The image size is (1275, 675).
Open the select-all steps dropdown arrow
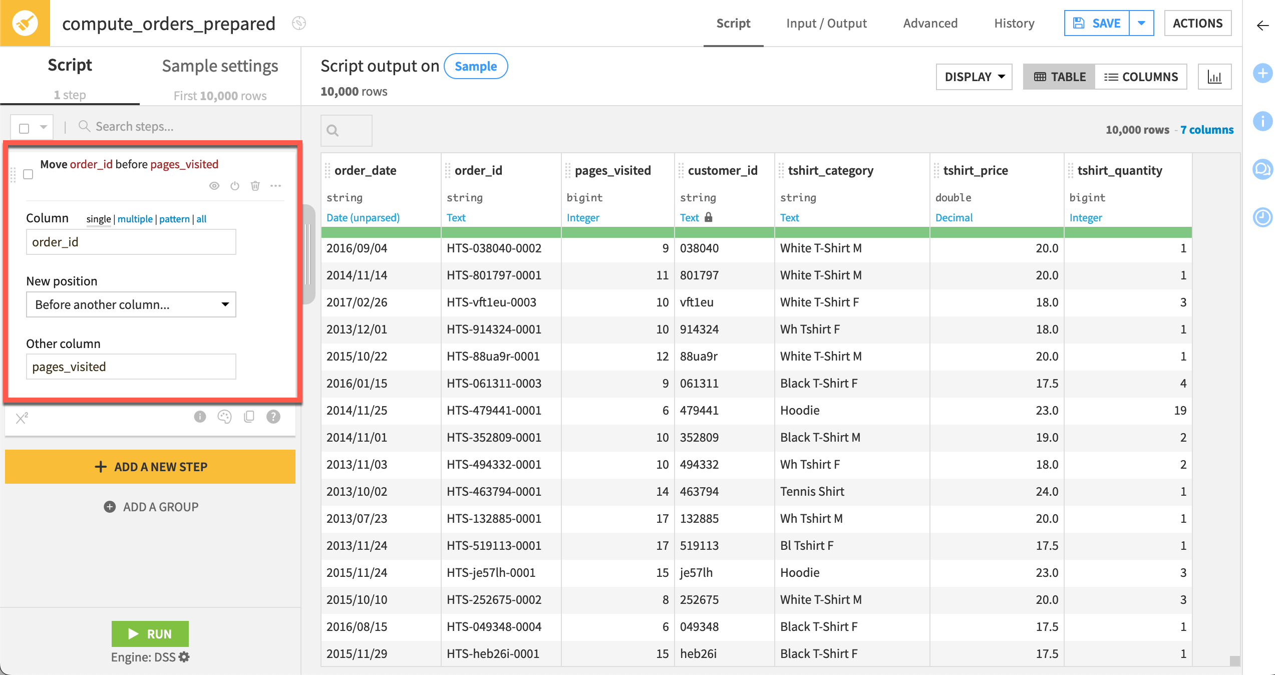click(44, 127)
